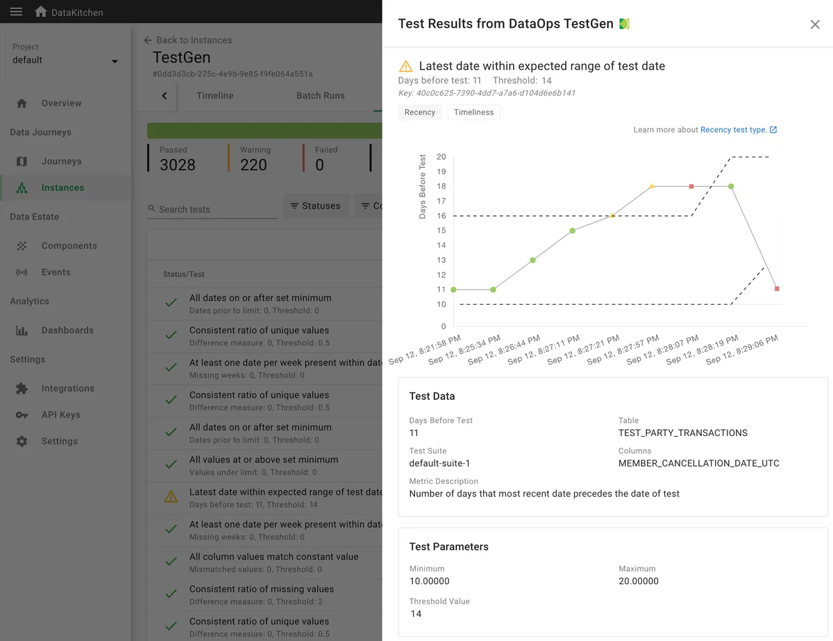Toggle the Timeliness filter chip
This screenshot has width=833, height=641.
point(473,112)
